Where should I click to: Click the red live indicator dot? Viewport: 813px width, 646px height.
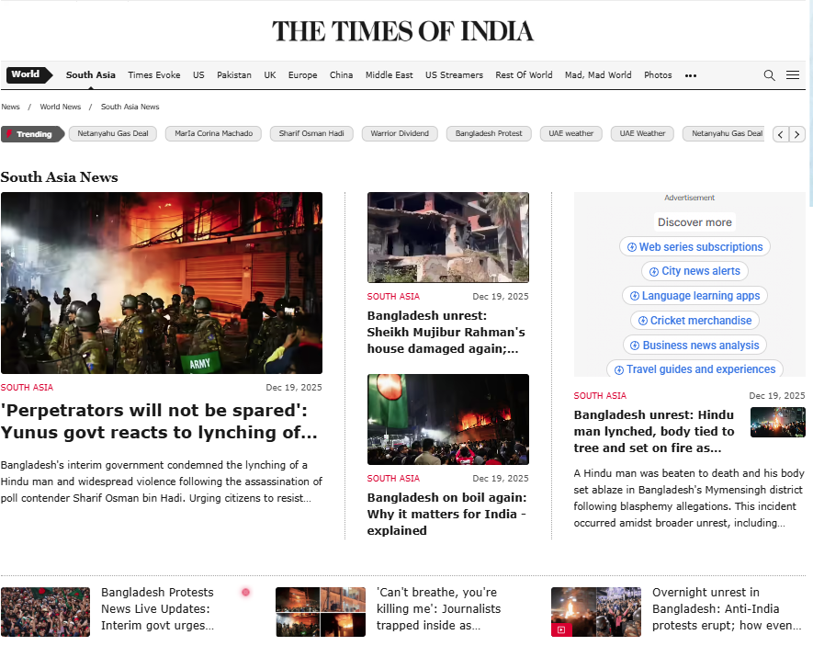click(245, 592)
